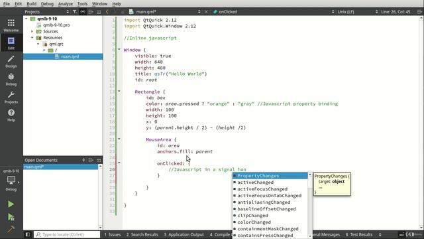Click the onClicked symbol icon
The width and height of the screenshot is (424, 239).
point(215,12)
